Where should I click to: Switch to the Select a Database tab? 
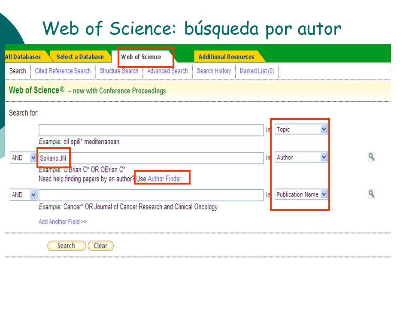tap(80, 57)
